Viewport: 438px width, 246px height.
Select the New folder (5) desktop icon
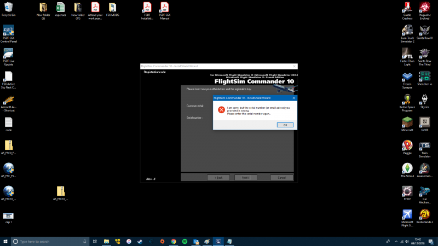click(x=43, y=11)
